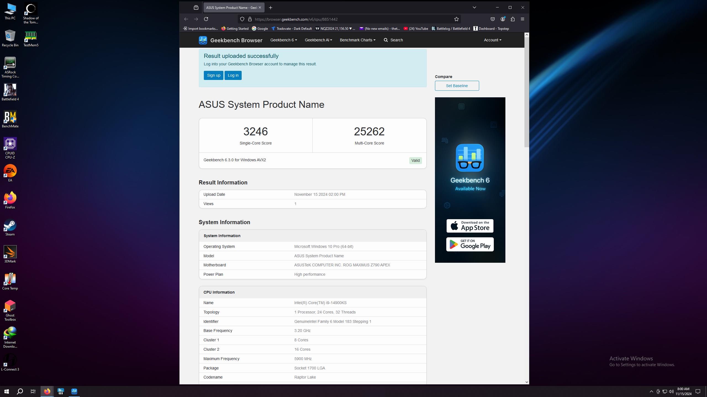Open Save to Pocket icon in Firefox toolbar
Viewport: 707px width, 397px height.
point(493,19)
